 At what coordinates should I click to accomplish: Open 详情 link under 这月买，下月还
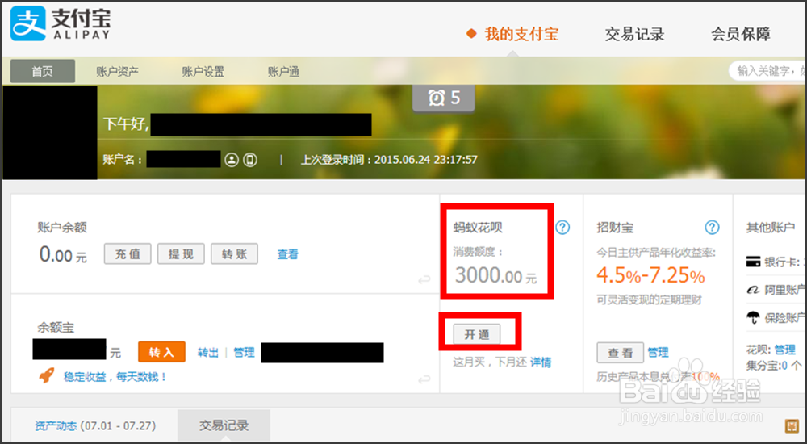pos(541,362)
